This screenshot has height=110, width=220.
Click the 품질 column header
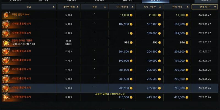coord(94,7)
